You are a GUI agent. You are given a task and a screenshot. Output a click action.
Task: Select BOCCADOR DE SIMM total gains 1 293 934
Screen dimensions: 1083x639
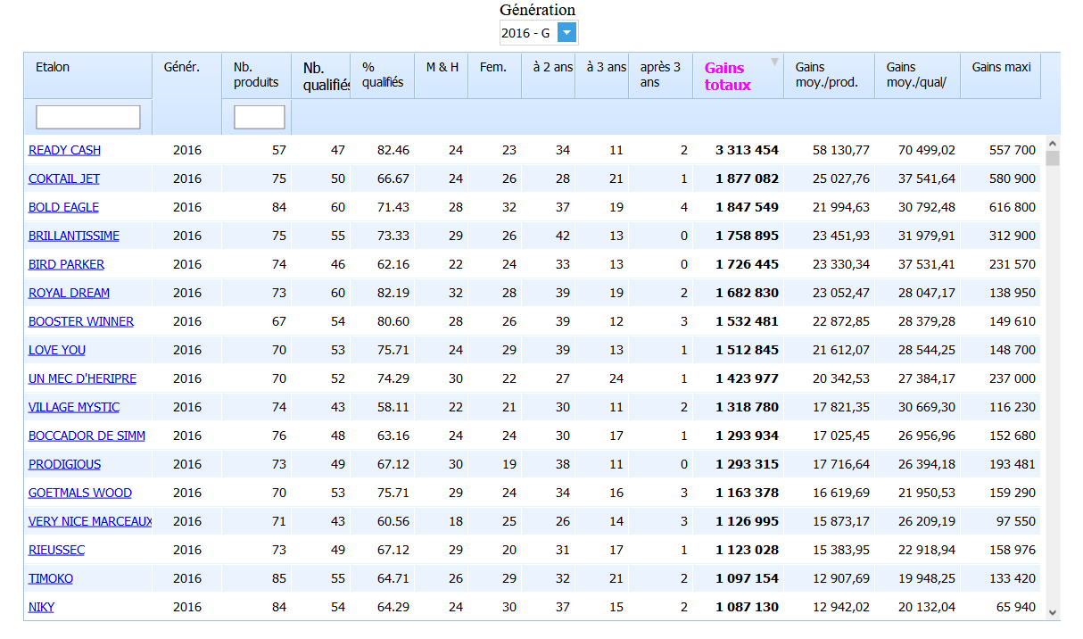click(x=747, y=436)
